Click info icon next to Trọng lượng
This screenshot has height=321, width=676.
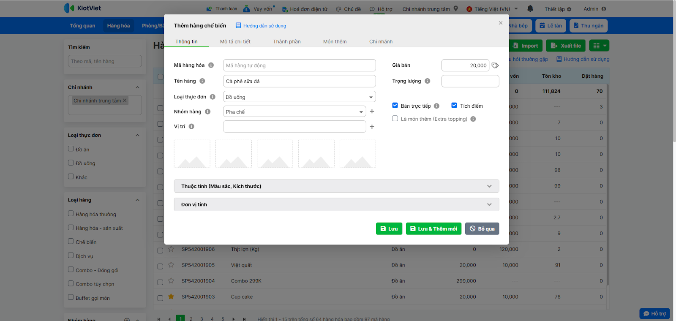coord(428,81)
